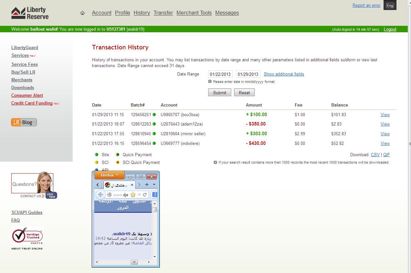Open the Profile menu
This screenshot has height=273, width=411.
click(123, 13)
